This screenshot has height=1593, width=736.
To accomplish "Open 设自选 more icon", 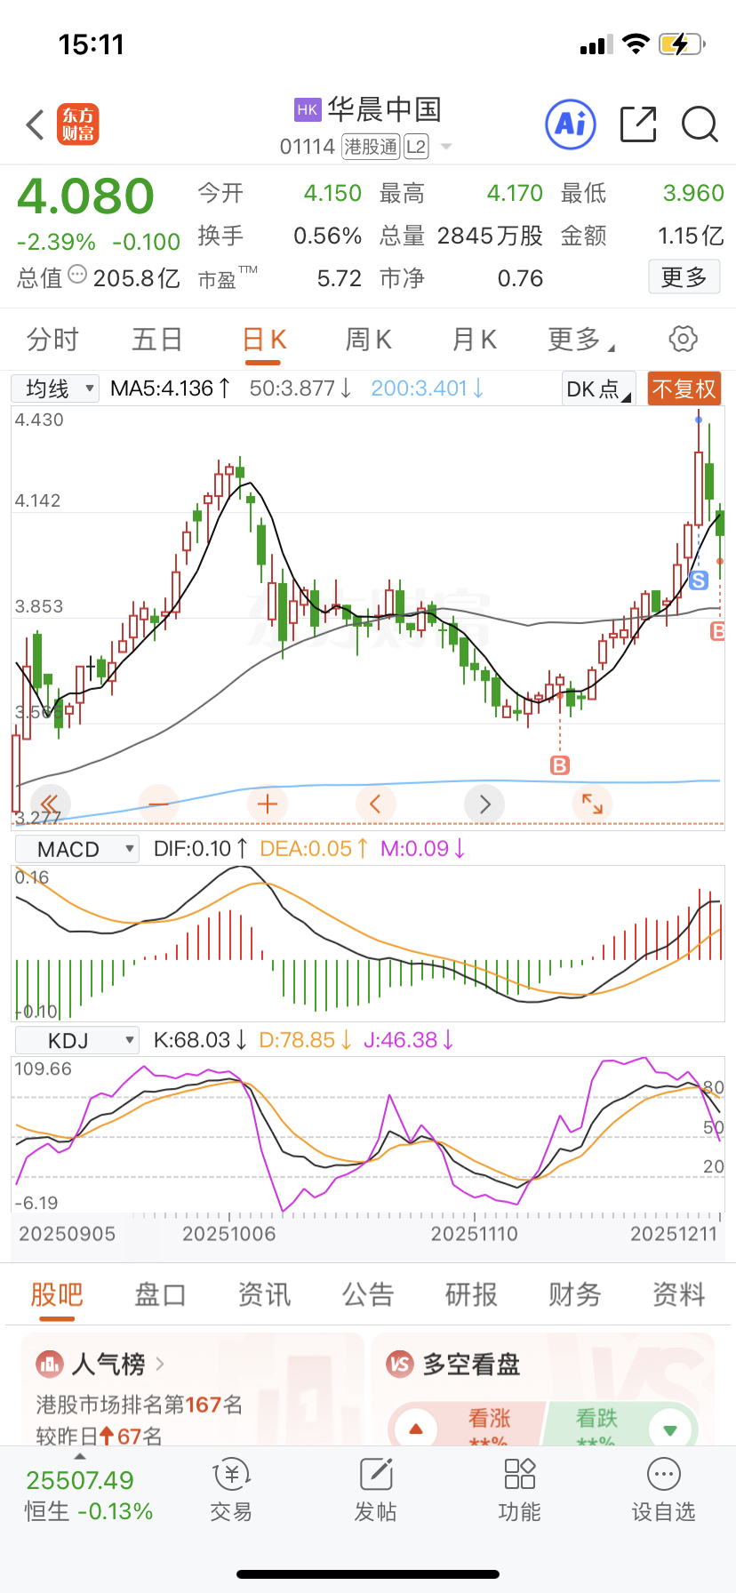I will tap(664, 1475).
